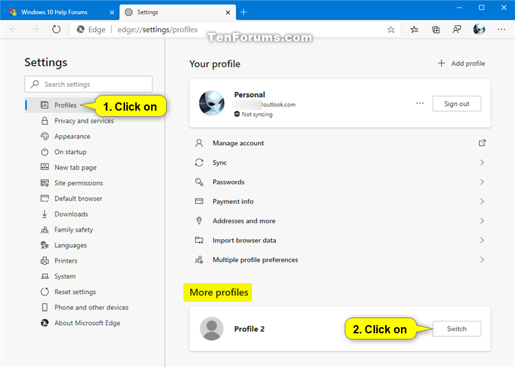515x367 pixels.
Task: Open the Passwords settings row
Action: coord(340,182)
